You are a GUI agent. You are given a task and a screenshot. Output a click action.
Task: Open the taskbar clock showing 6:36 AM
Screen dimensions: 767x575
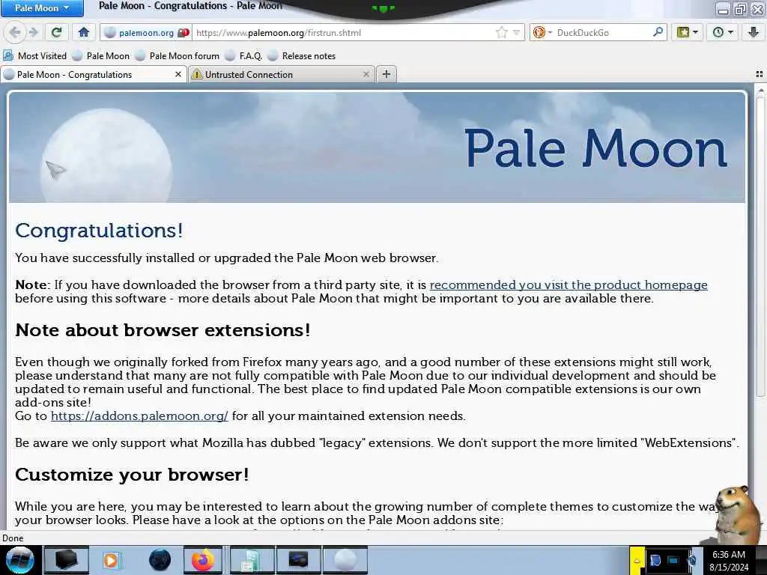pos(729,561)
